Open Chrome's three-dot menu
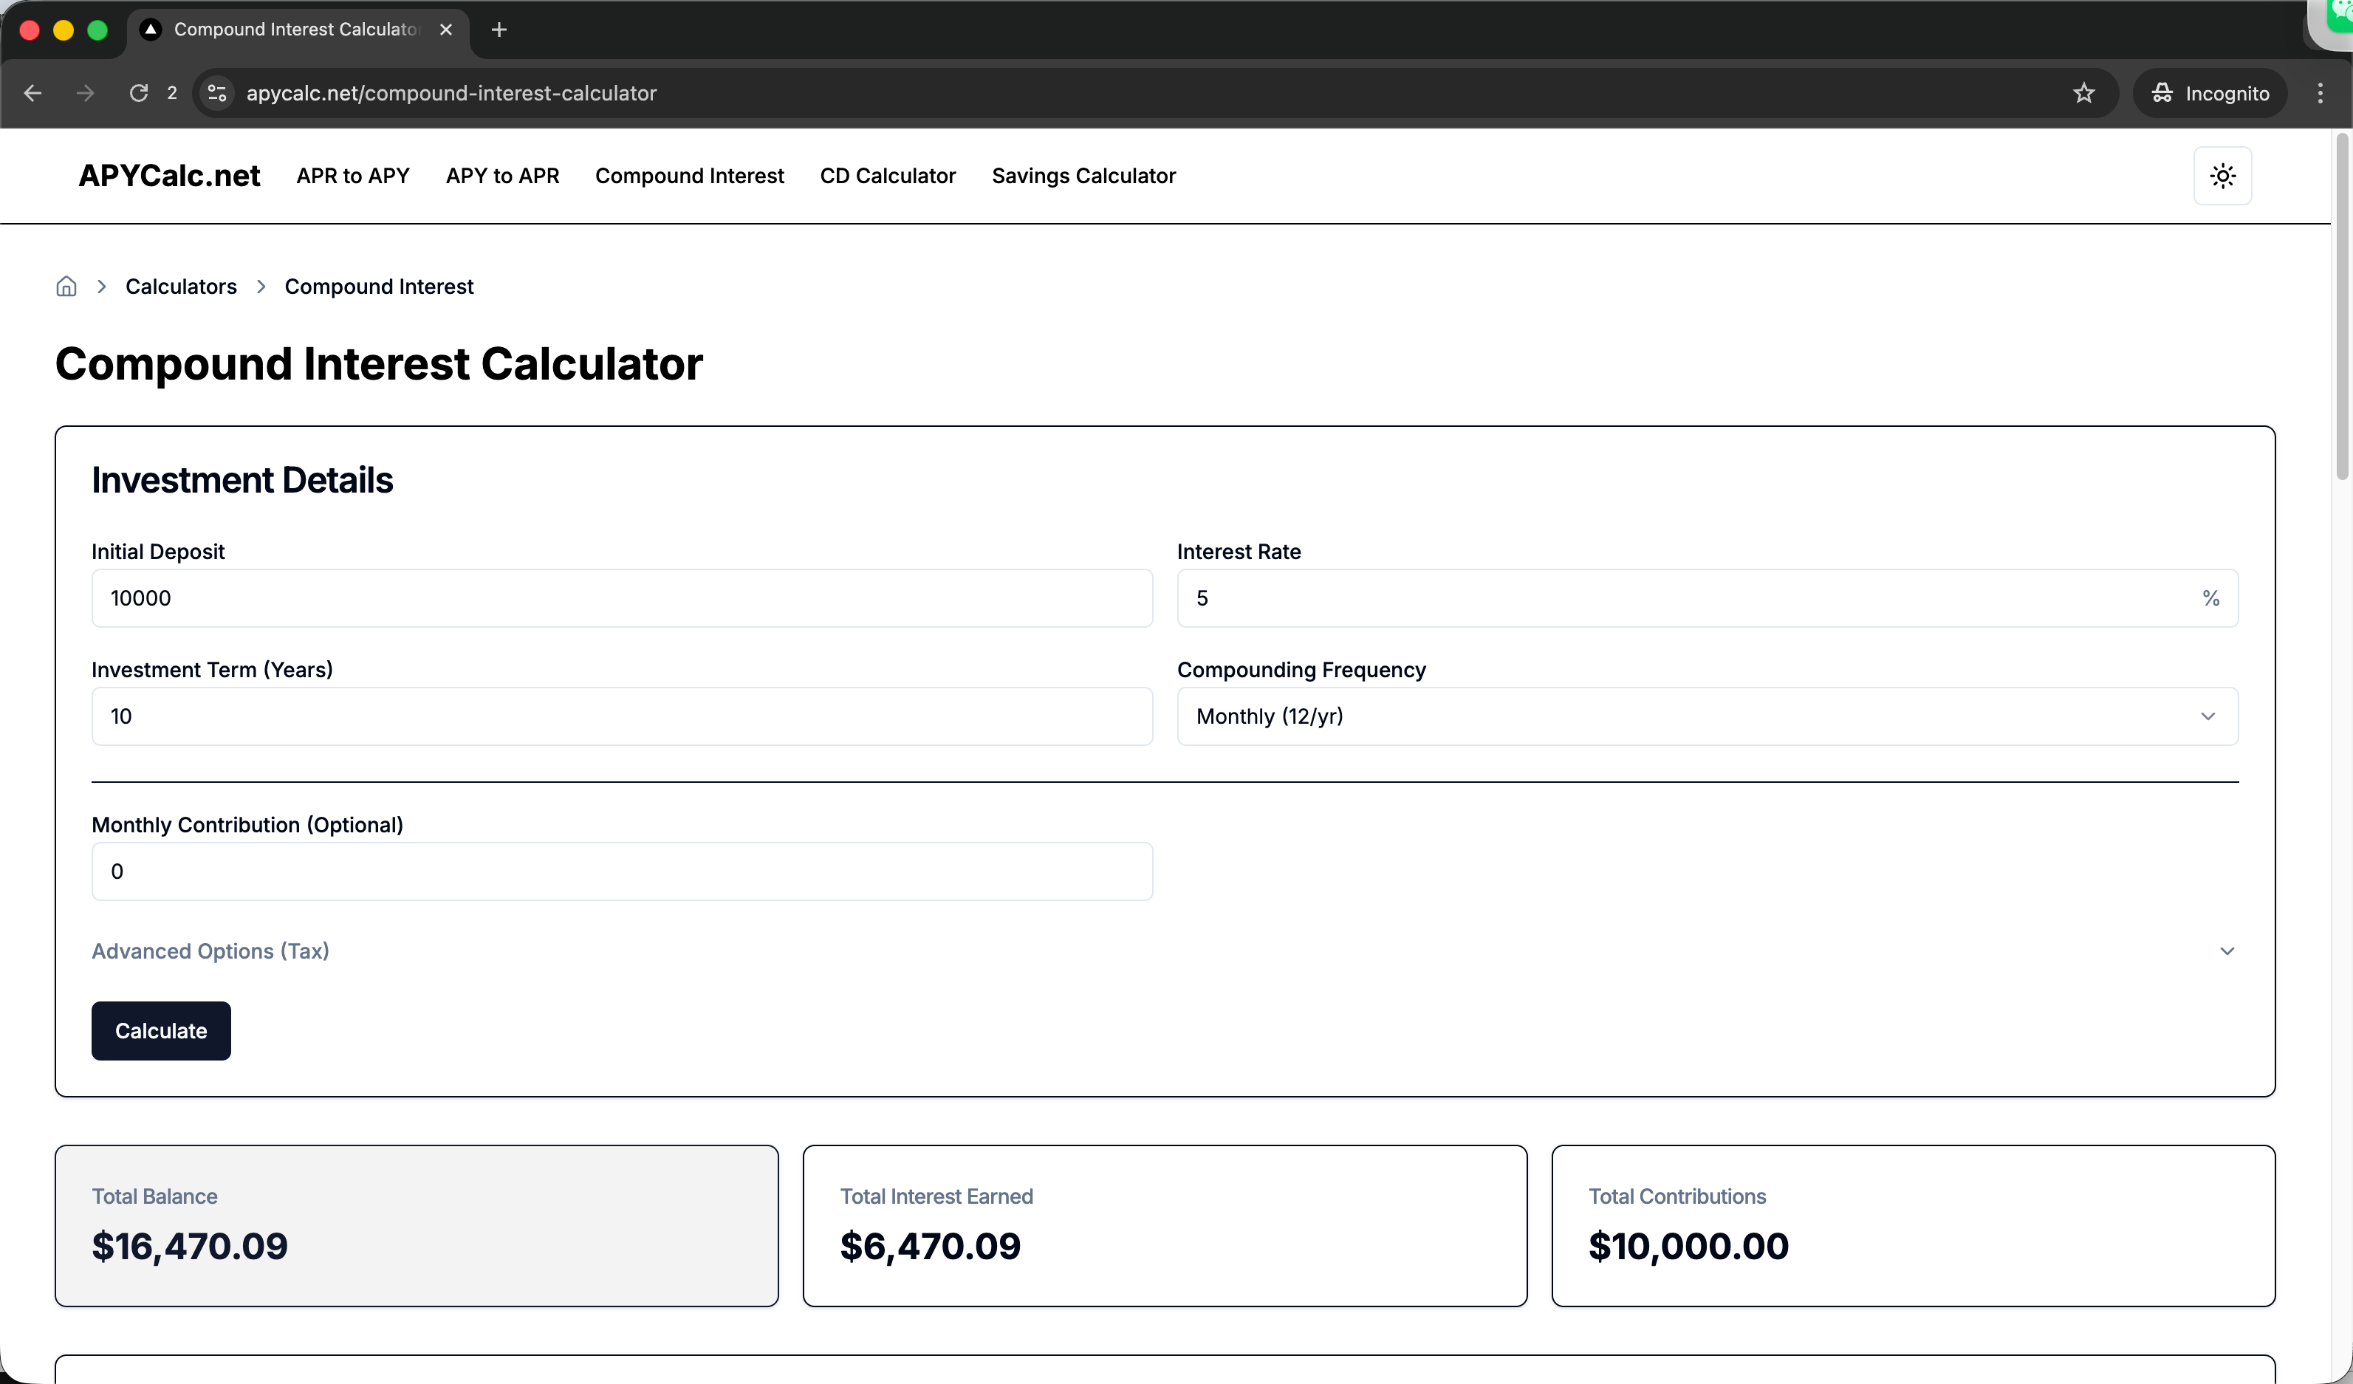The height and width of the screenshot is (1384, 2353). [2321, 92]
